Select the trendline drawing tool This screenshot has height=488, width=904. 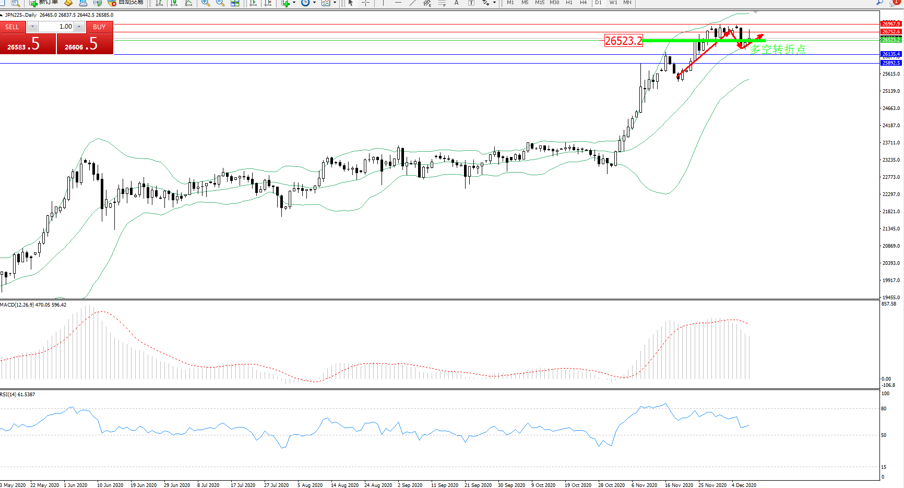(x=412, y=3)
